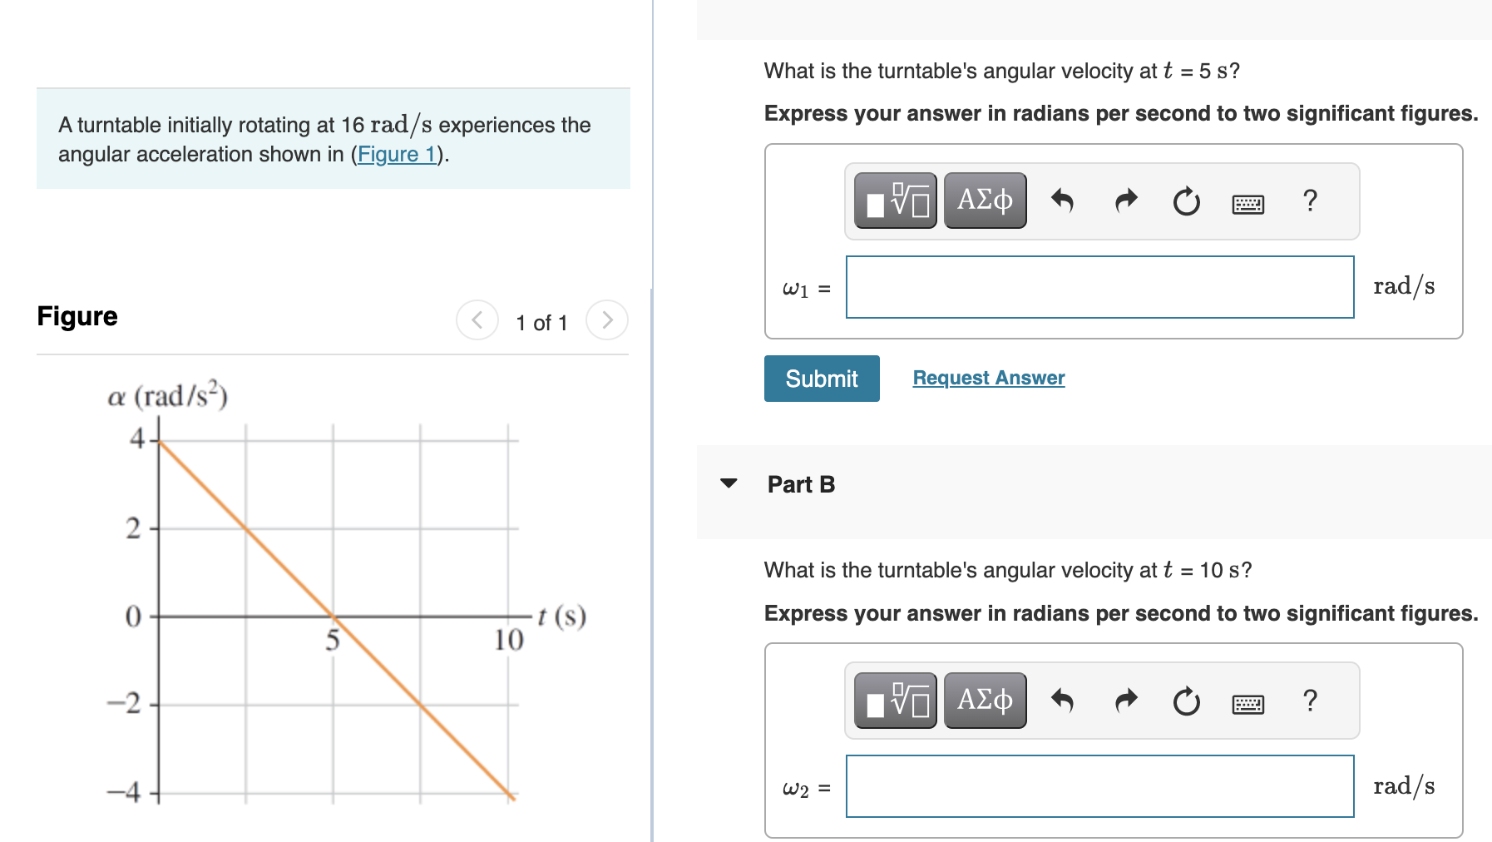The width and height of the screenshot is (1492, 842).
Task: Open the keyboard shortcuts icon in Part A
Action: 1249,201
